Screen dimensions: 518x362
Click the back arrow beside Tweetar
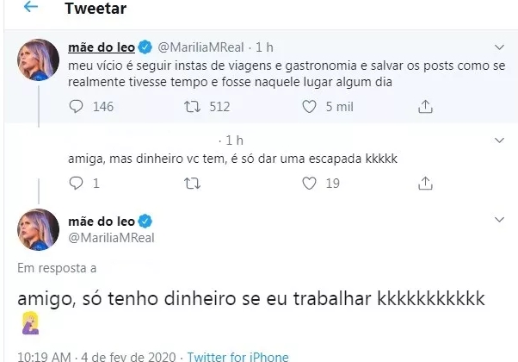point(31,8)
